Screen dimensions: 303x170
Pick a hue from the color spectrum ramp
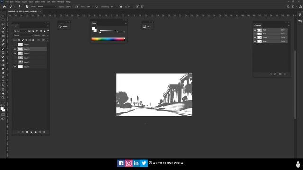(x=108, y=39)
